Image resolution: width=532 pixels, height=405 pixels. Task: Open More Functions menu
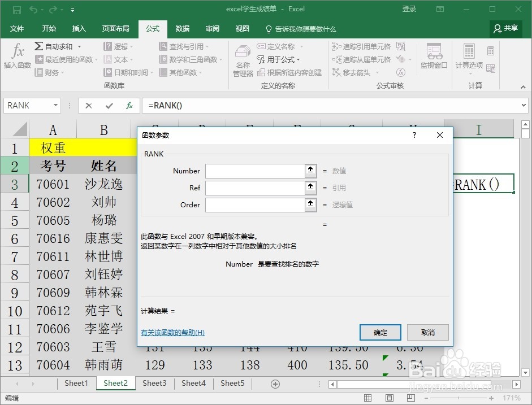(180, 72)
